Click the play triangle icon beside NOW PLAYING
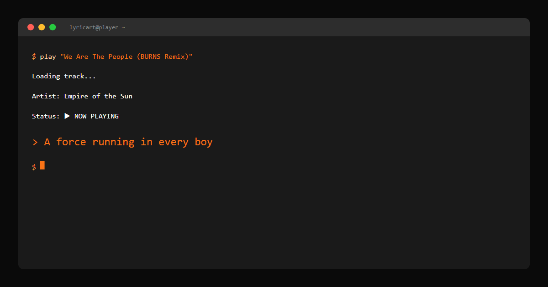548x287 pixels. click(67, 116)
